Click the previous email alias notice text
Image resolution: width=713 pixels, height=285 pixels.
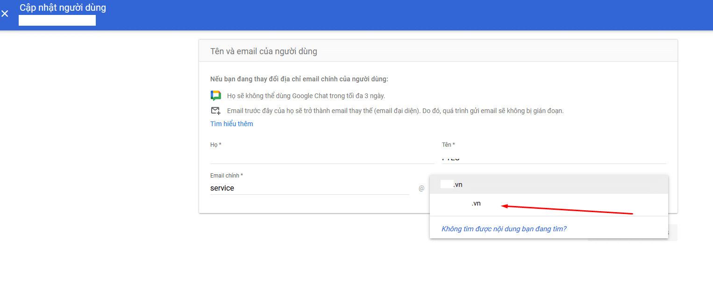(x=395, y=111)
